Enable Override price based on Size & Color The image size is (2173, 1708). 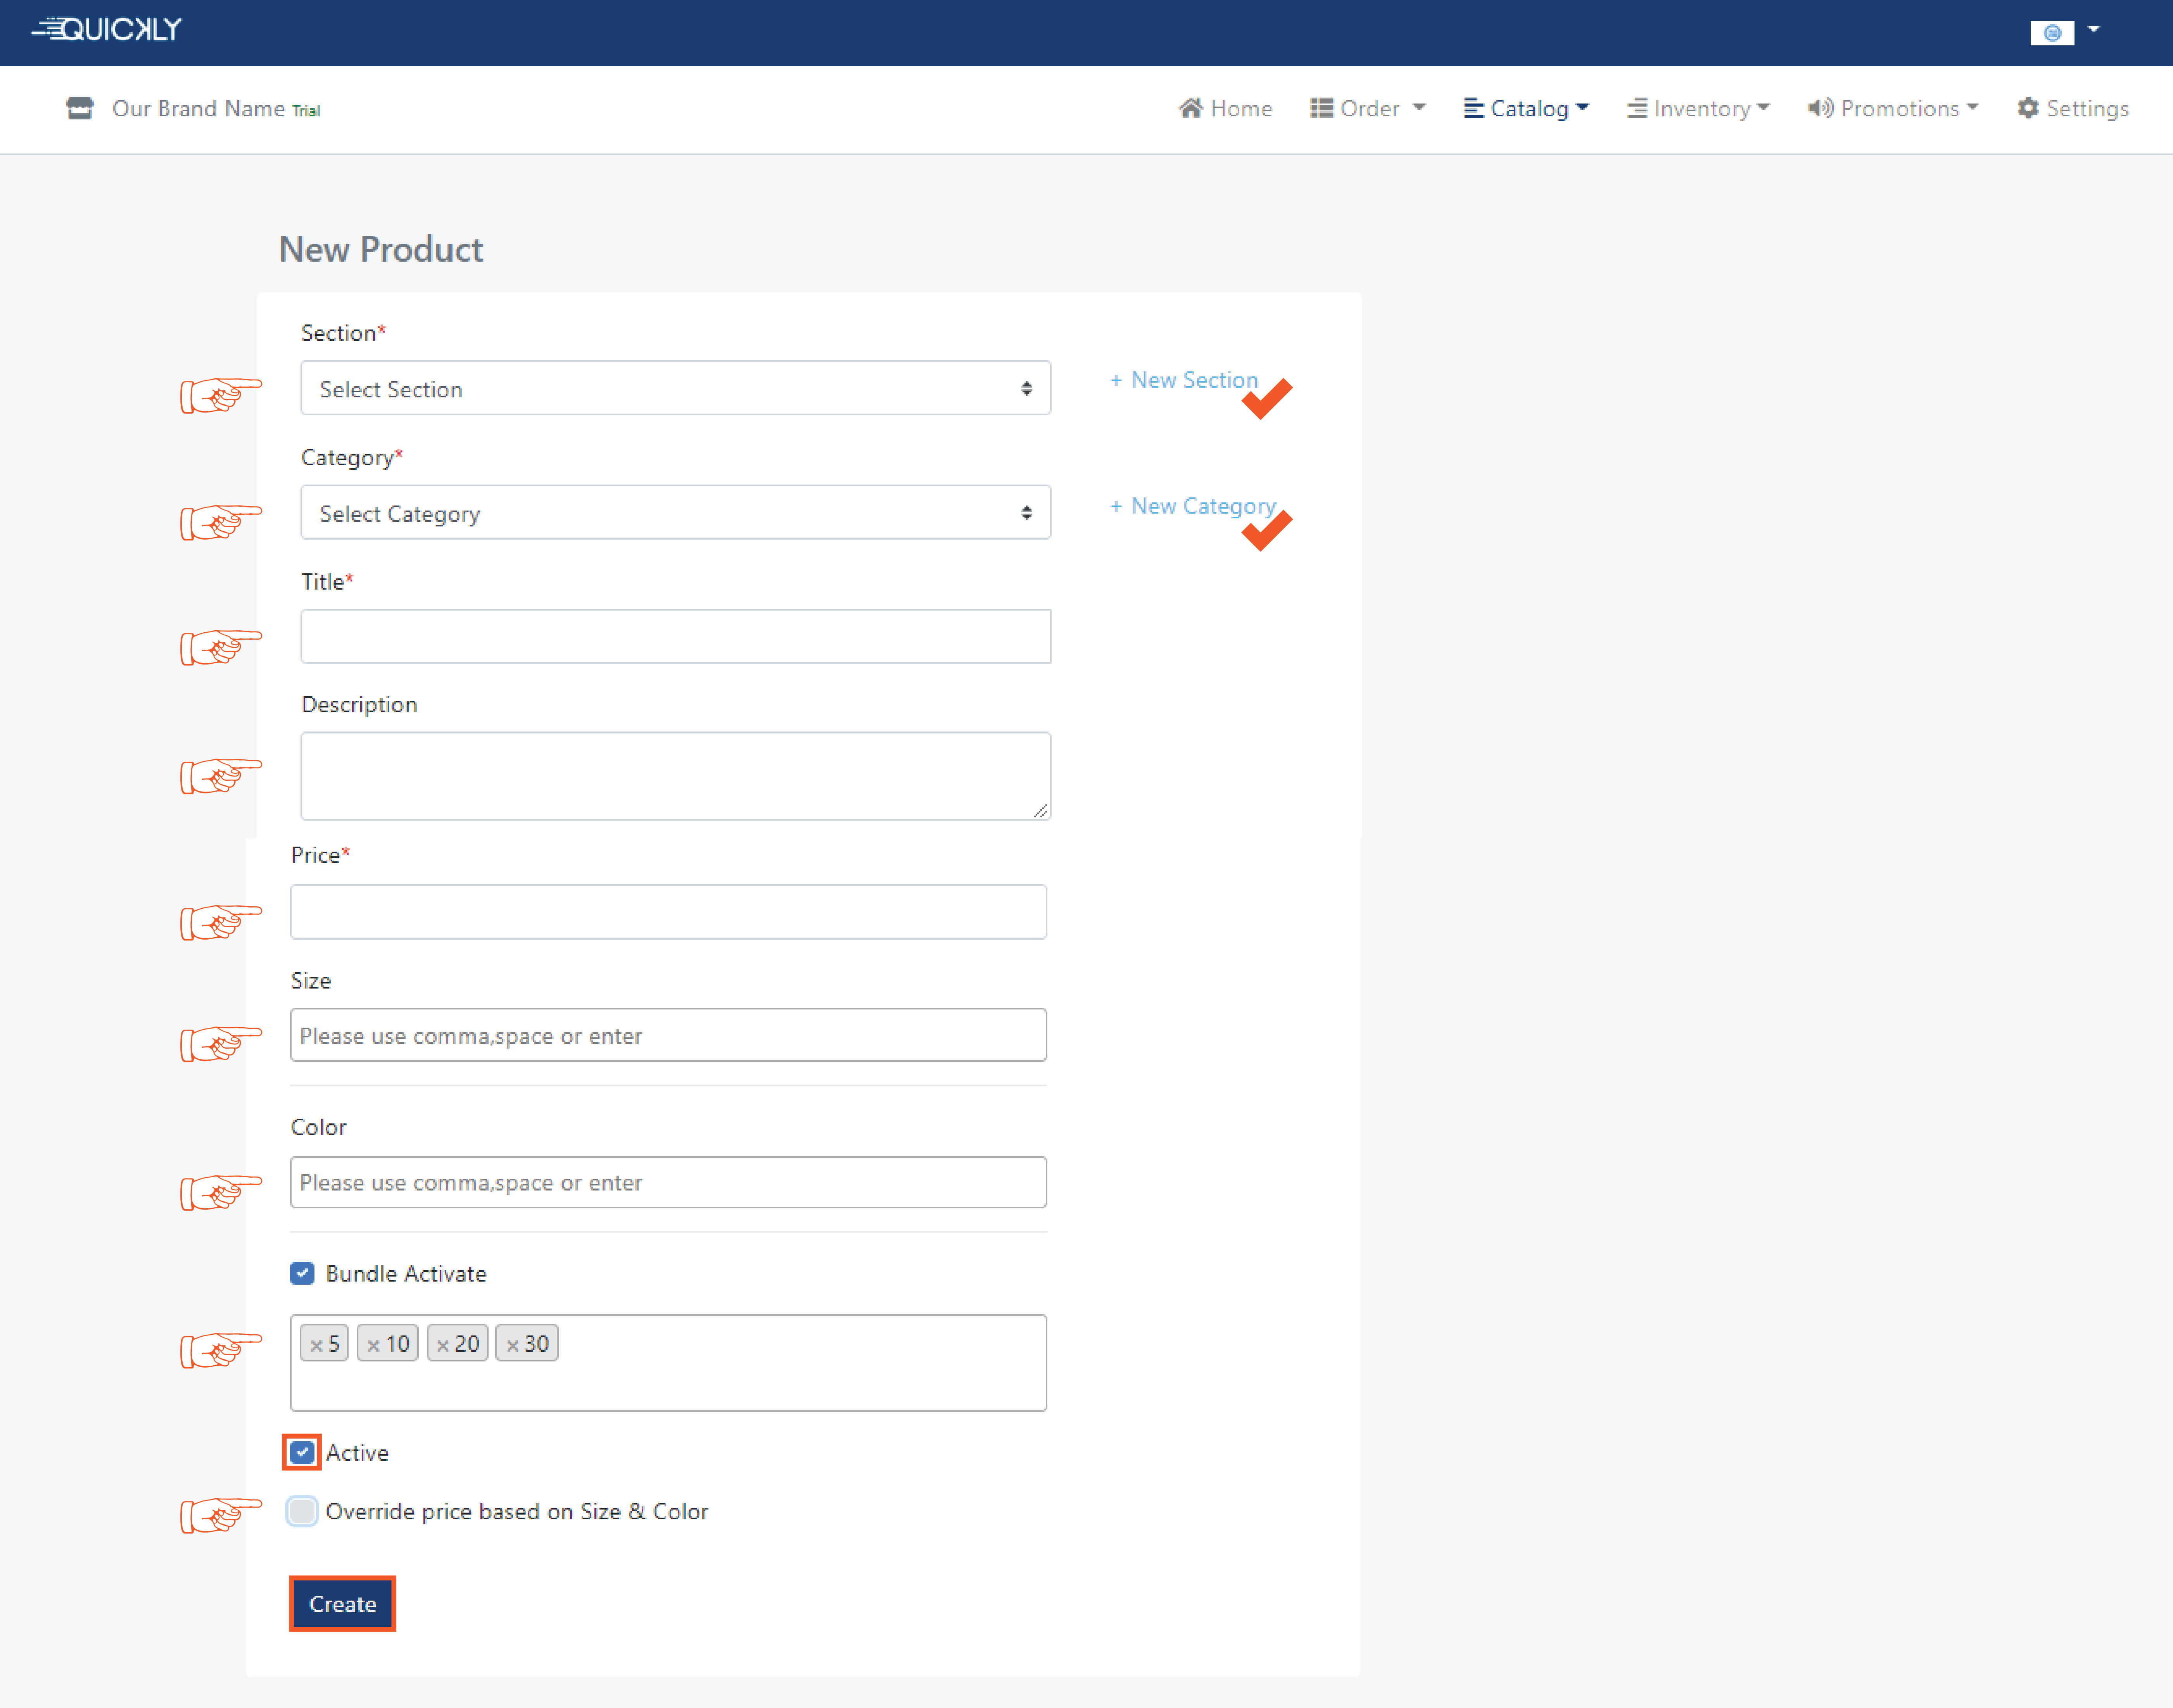302,1511
